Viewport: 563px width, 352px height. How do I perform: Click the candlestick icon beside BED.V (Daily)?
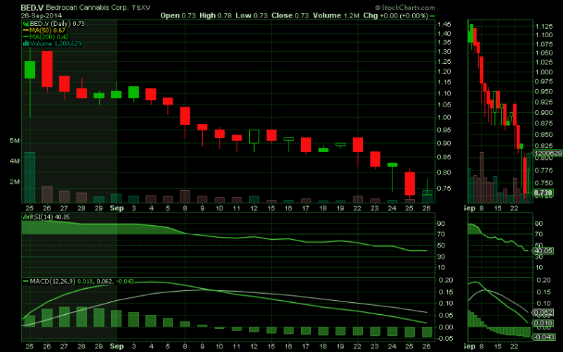click(24, 23)
